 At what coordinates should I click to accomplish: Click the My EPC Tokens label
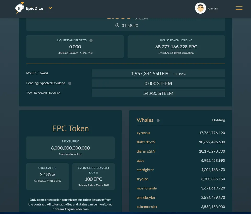pos(37,73)
